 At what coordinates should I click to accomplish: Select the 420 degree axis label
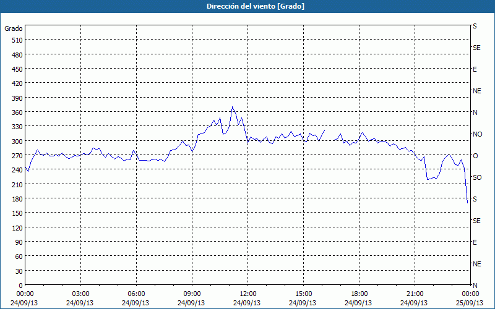[x=18, y=83]
